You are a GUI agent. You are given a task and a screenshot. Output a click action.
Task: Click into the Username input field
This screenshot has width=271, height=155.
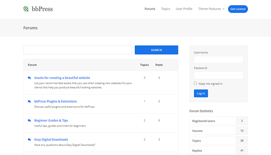[x=218, y=60]
